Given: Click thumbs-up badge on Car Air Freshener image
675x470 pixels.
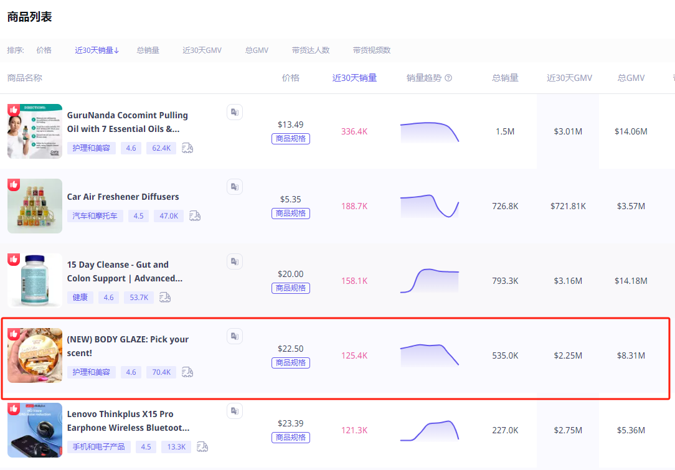Looking at the screenshot, I should click(x=14, y=185).
